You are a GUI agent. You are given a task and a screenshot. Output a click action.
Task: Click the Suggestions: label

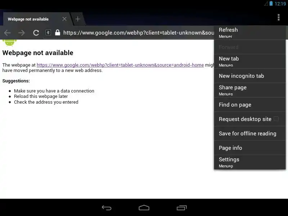click(16, 81)
